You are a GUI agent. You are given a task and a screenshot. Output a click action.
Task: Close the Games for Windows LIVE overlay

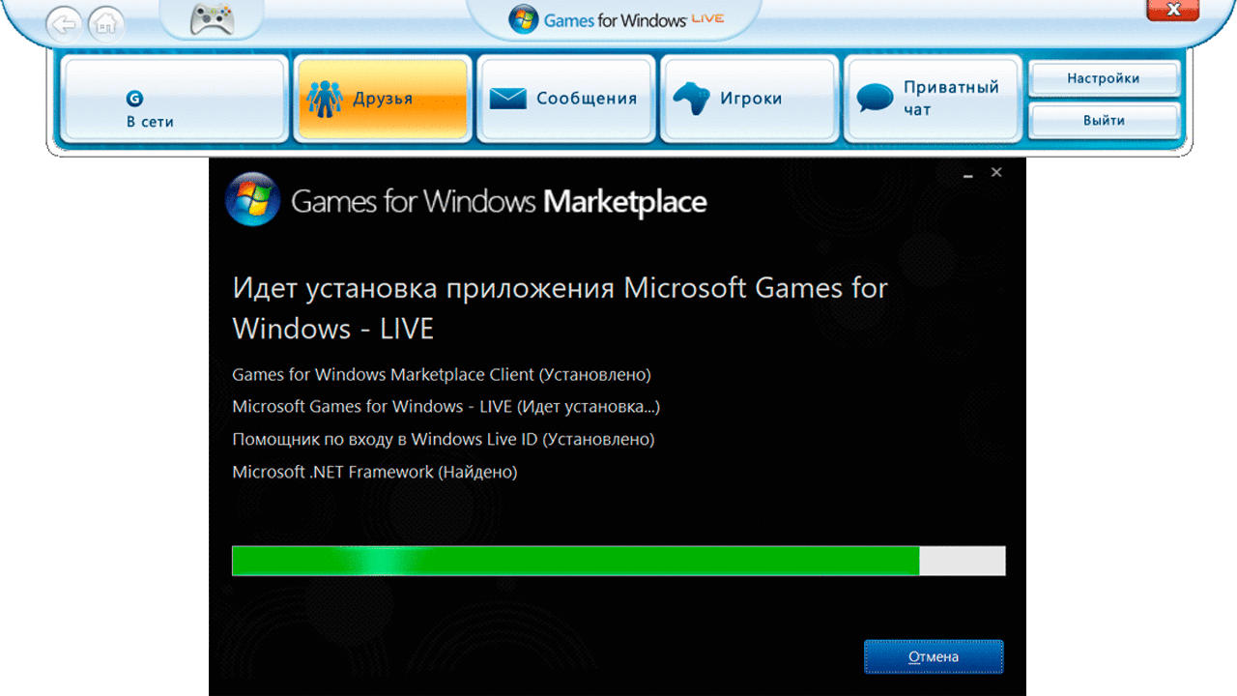click(1173, 10)
